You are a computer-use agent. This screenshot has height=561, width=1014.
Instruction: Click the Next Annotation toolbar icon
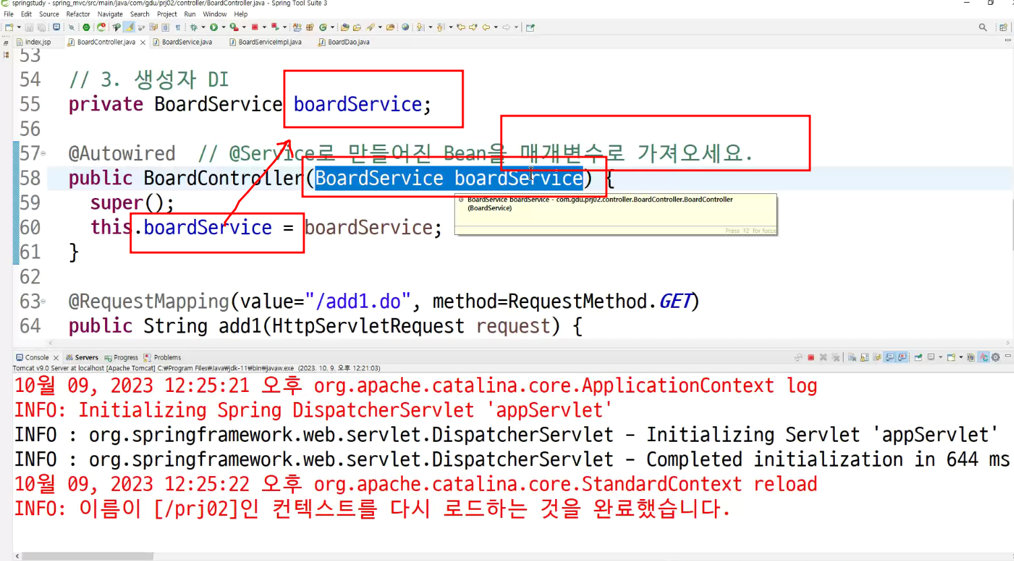pyautogui.click(x=420, y=28)
